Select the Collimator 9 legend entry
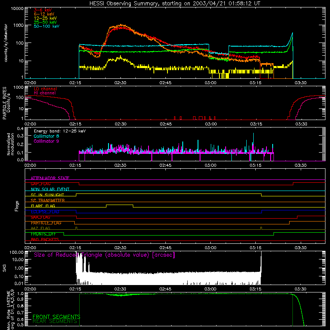The image size is (330, 330). [46, 141]
